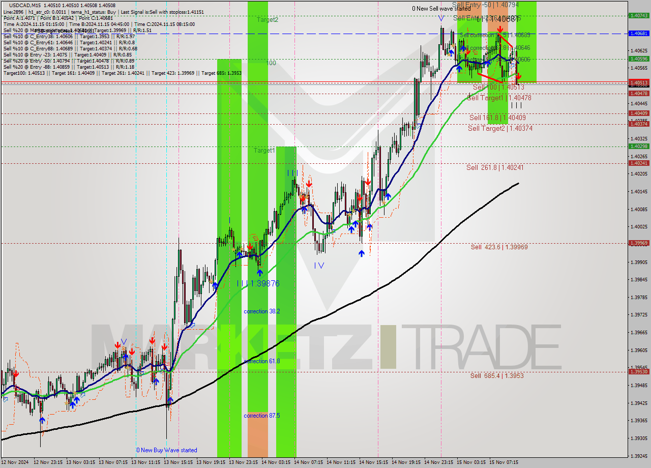Click the 'Sell 685.4 | 1.3953' label
This screenshot has width=651, height=468.
[497, 376]
